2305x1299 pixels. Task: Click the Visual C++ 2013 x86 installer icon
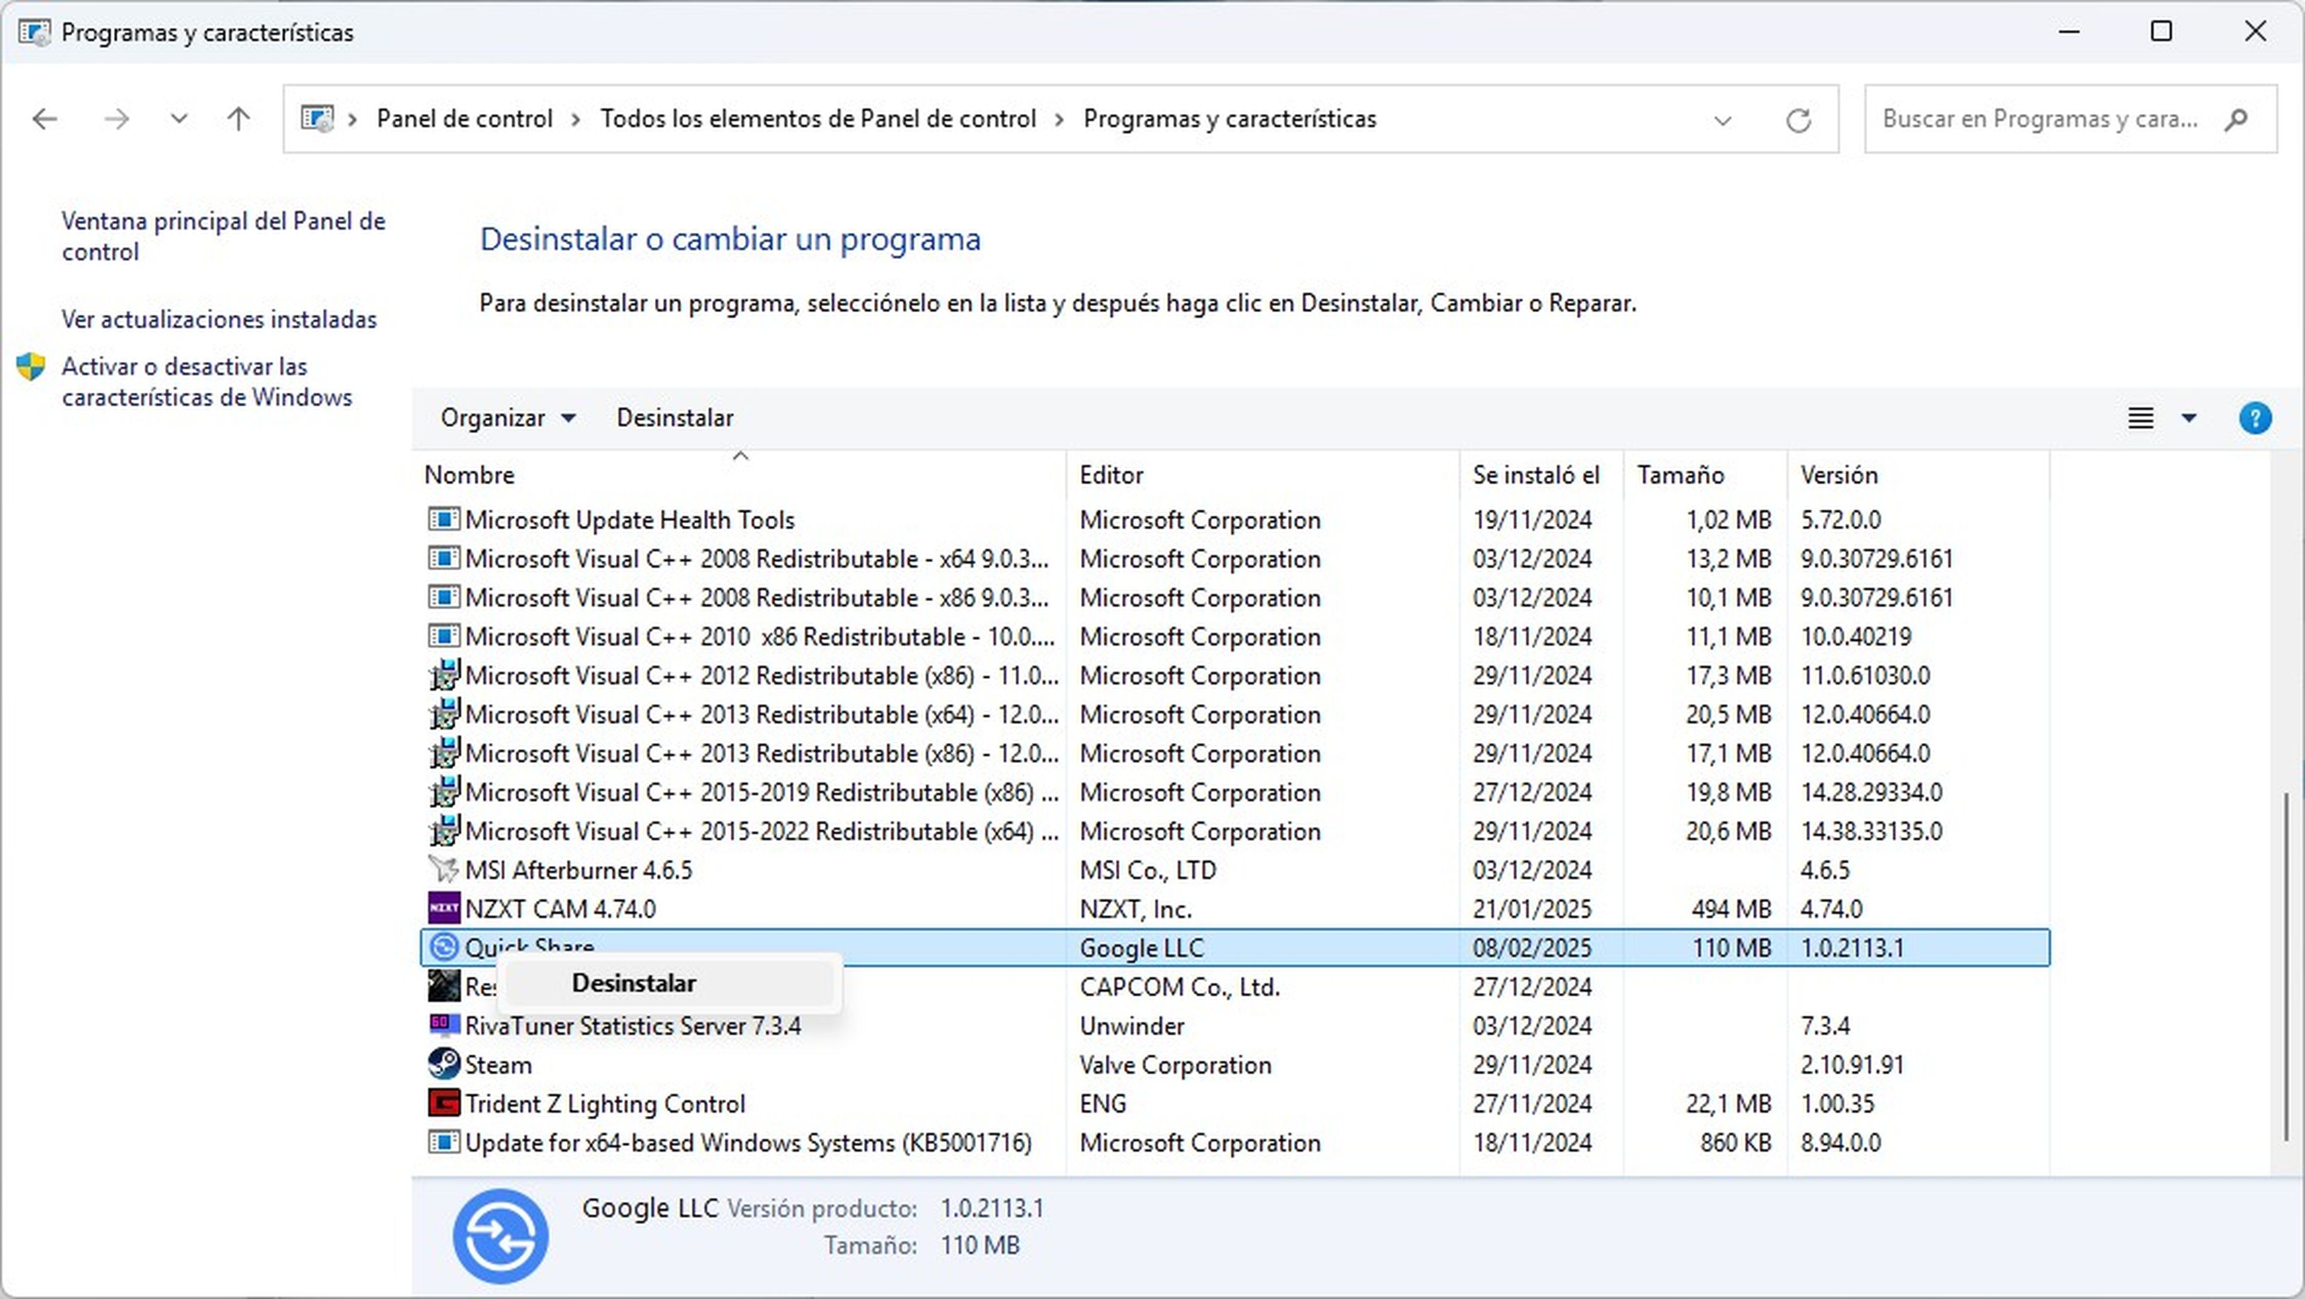[444, 752]
